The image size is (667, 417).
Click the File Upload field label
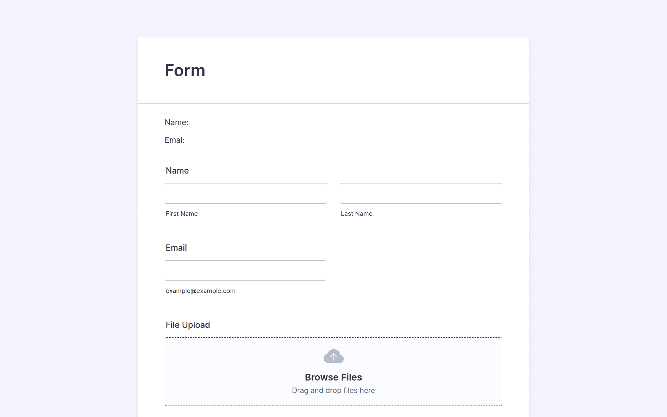[x=188, y=325]
